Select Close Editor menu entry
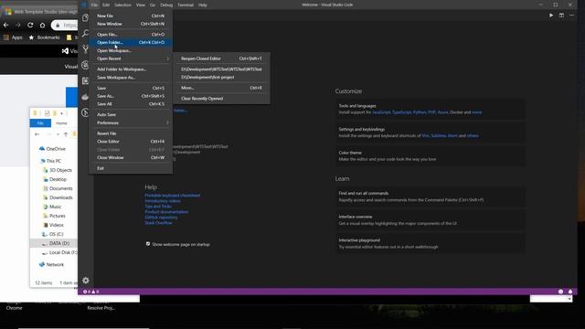 pos(131,142)
